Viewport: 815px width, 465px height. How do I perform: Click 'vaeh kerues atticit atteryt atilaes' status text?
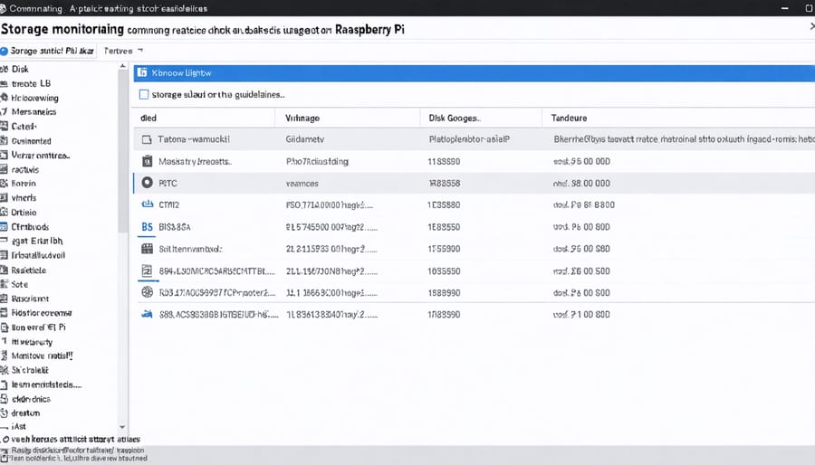(75, 439)
